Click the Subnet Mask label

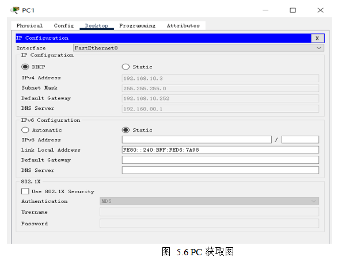[x=40, y=88]
